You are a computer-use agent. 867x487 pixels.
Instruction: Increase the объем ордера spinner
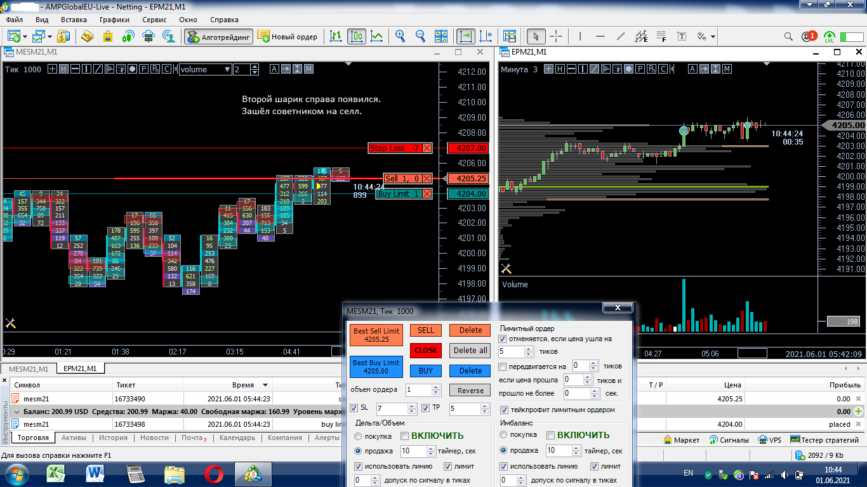coord(436,387)
